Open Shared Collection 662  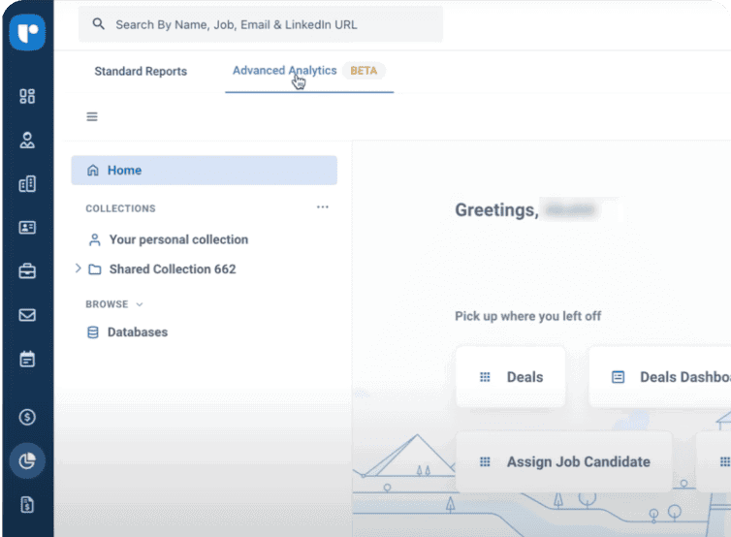coord(173,269)
